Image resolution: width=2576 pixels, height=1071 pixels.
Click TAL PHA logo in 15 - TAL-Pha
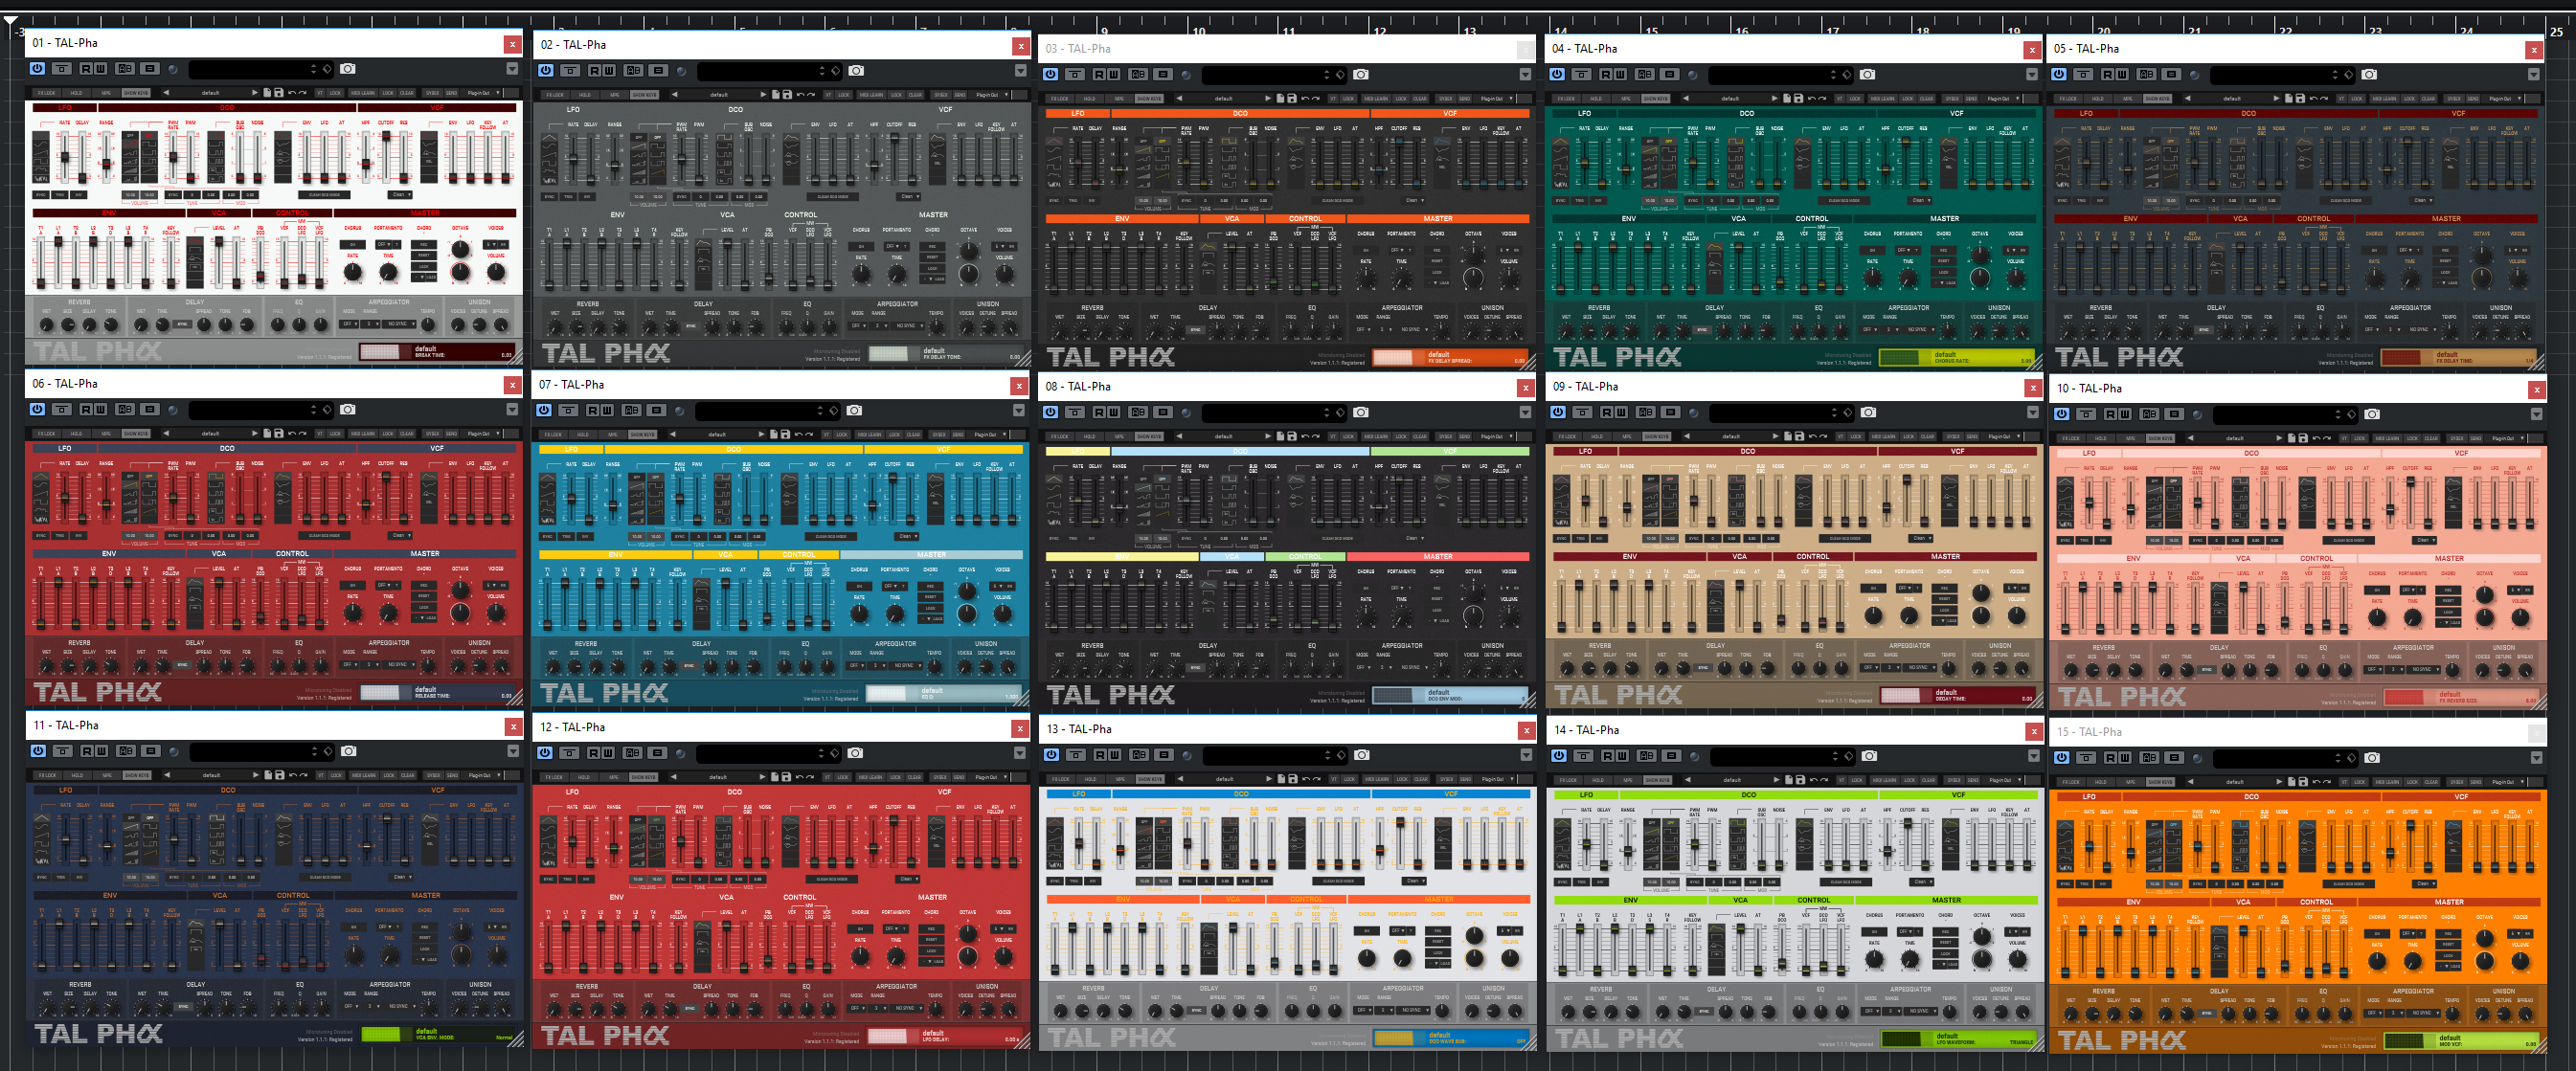(2122, 1040)
